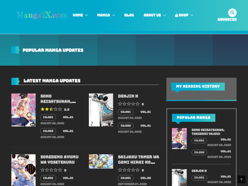Open the Denjin N cover in latest updates
The image size is (248, 186).
[101, 110]
